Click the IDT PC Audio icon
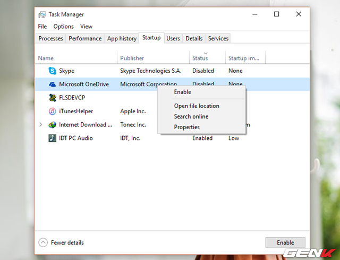 click(x=52, y=138)
